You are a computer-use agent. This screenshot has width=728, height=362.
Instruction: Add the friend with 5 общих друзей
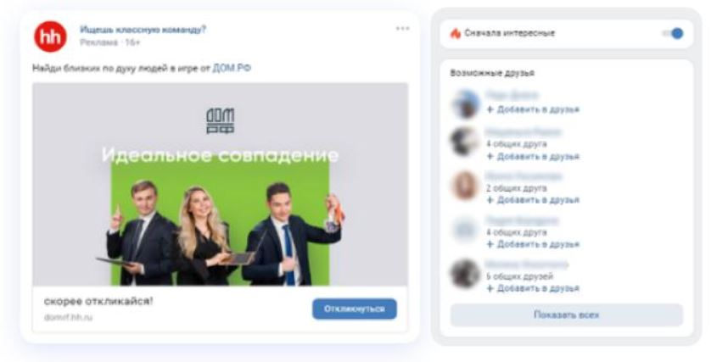(533, 288)
